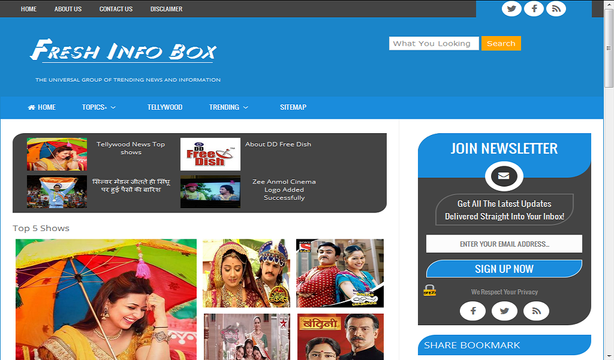The height and width of the screenshot is (360, 614).
Task: Click the Facebook icon in the top header
Action: click(534, 8)
